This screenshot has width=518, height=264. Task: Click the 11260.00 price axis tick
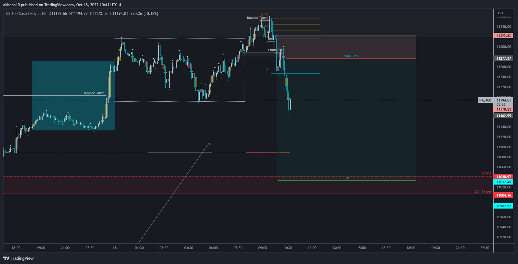tap(504, 67)
